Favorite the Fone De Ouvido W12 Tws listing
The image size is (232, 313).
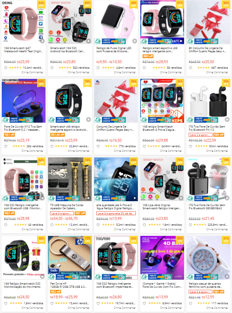tap(6, 146)
